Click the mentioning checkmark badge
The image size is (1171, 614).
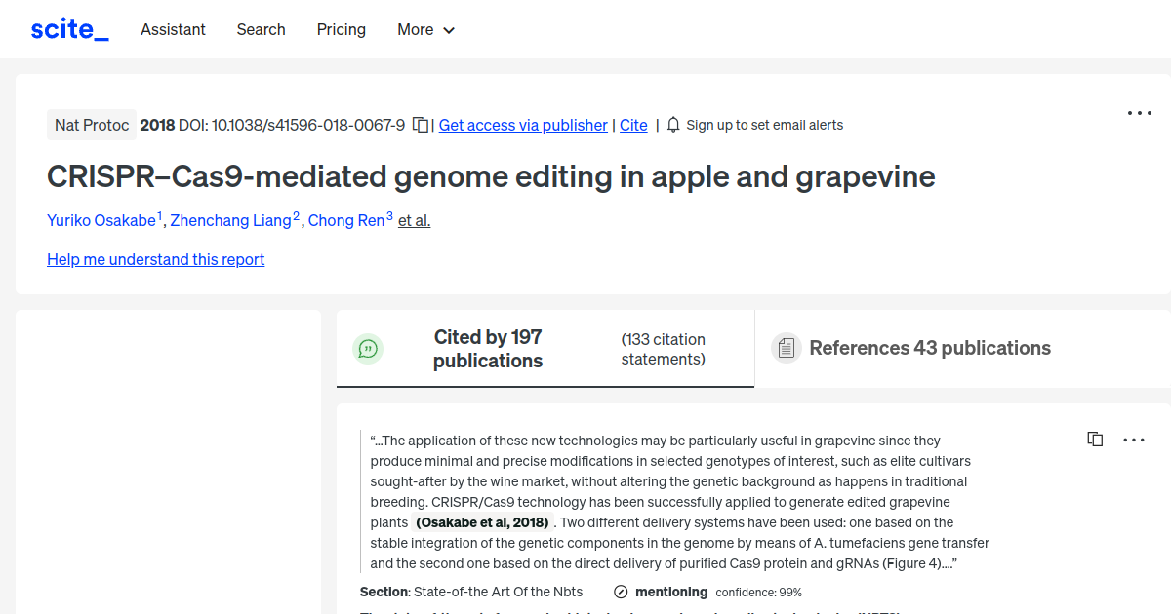[x=620, y=592]
